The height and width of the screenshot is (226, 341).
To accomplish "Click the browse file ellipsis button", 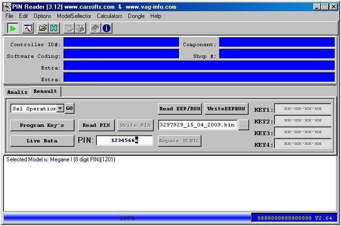I will (x=243, y=125).
